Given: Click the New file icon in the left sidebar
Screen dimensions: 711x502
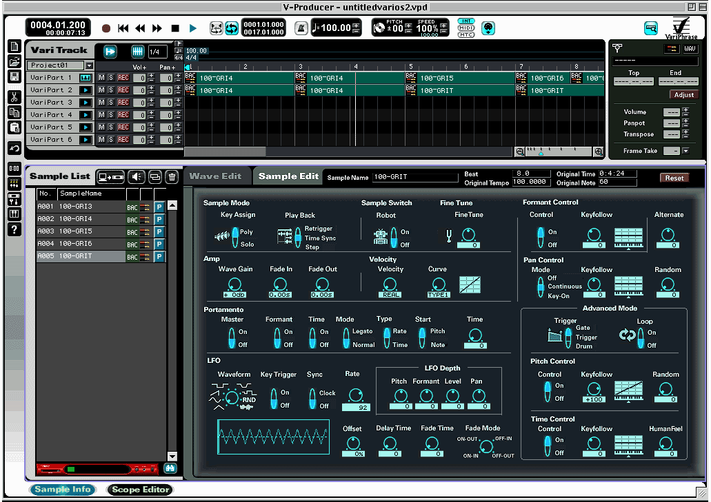Looking at the screenshot, I should tap(14, 47).
